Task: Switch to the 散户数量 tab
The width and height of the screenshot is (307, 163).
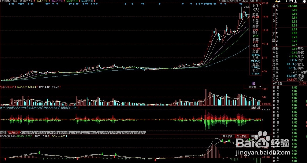Action: pyautogui.click(x=64, y=132)
